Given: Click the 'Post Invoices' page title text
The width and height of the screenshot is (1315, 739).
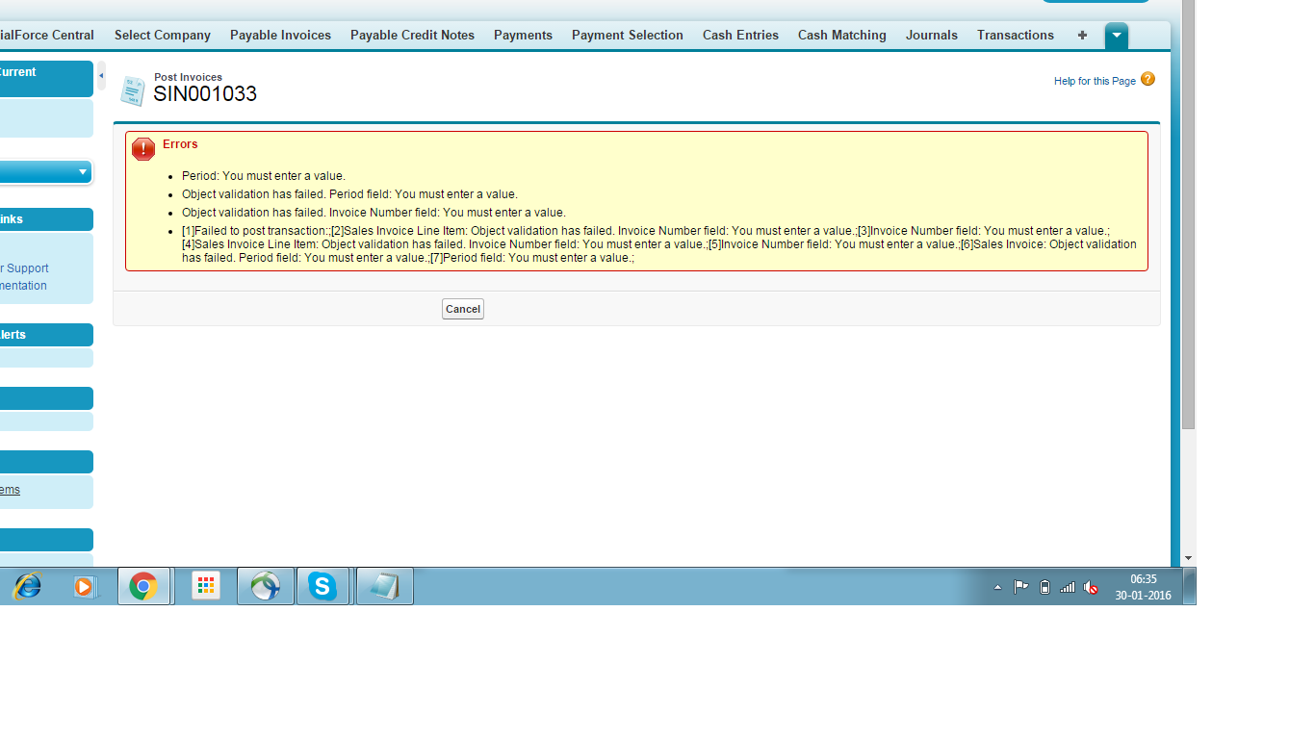Looking at the screenshot, I should (x=188, y=77).
